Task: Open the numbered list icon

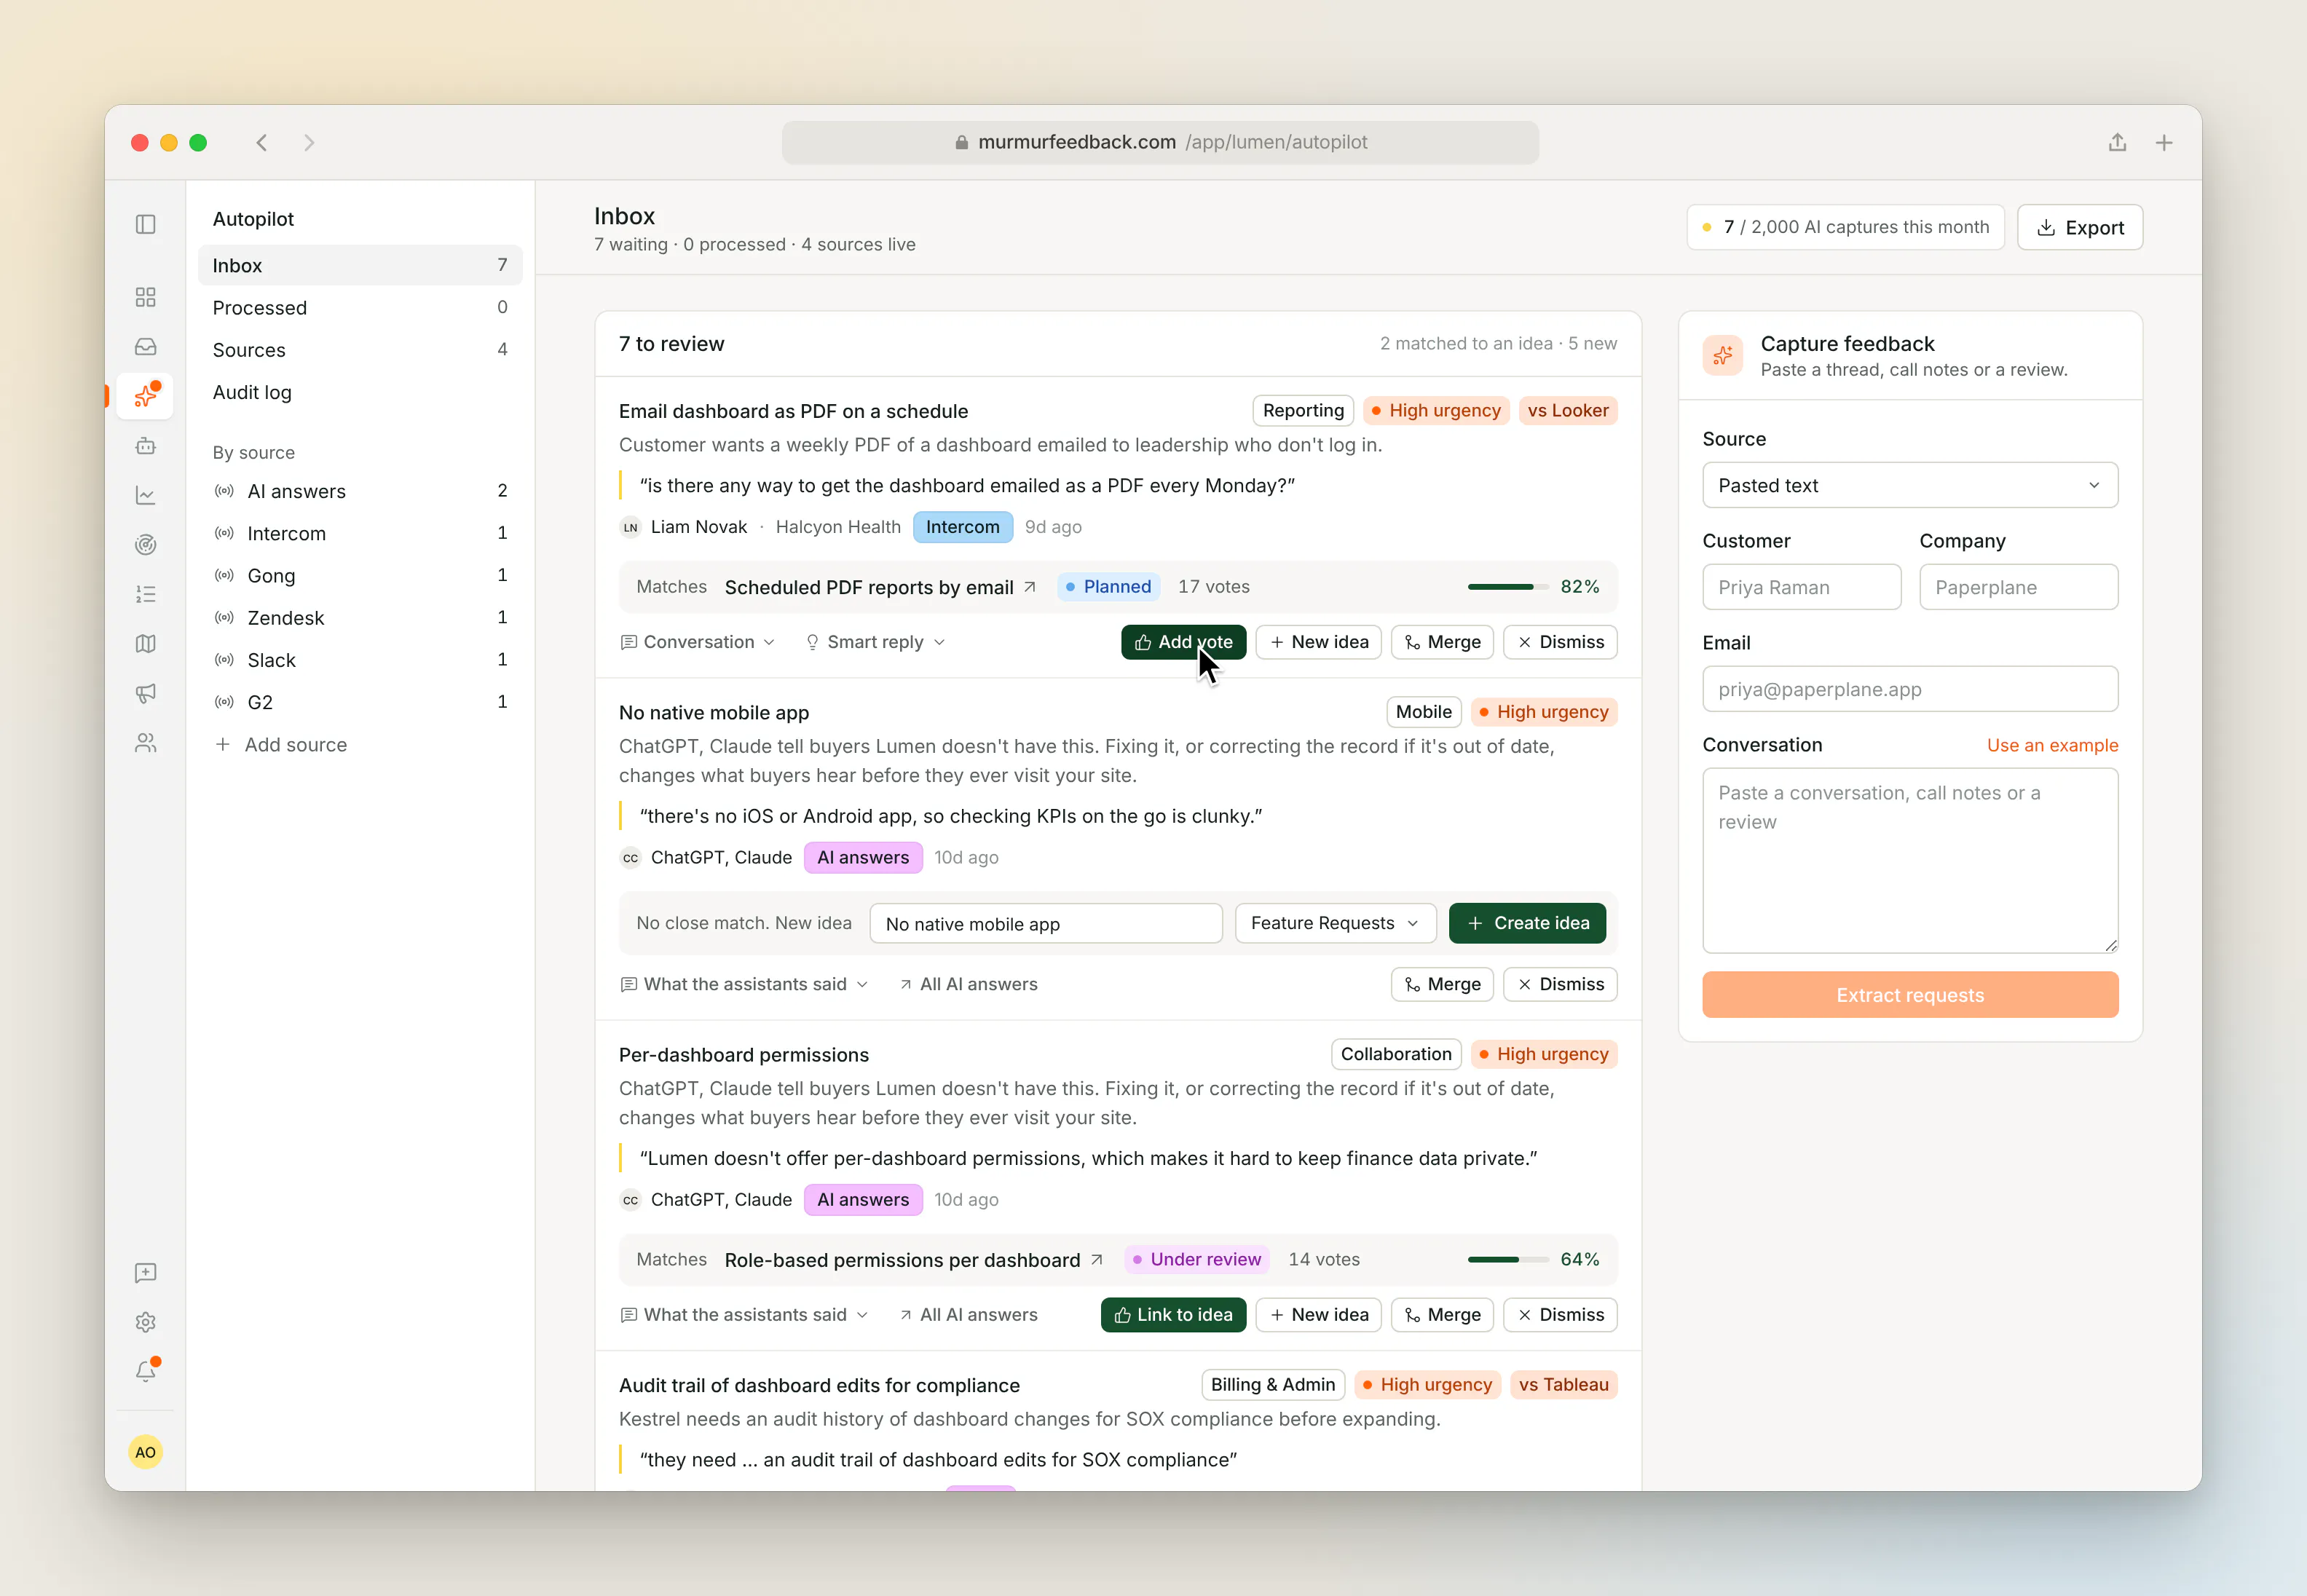Action: pos(145,594)
